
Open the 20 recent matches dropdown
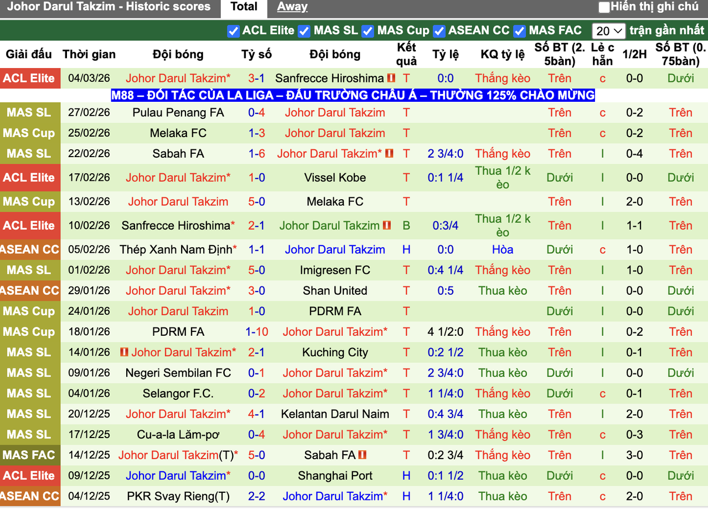(608, 31)
